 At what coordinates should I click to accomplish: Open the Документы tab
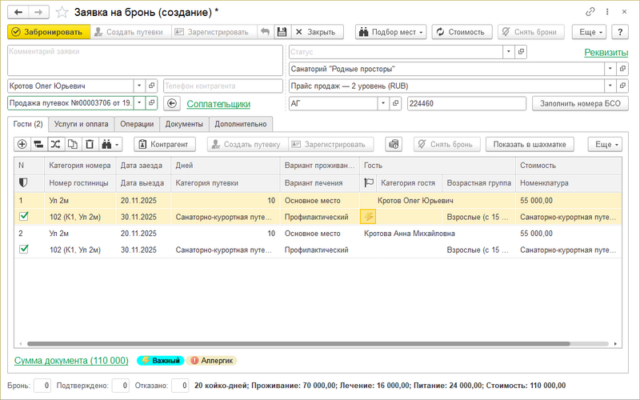[185, 124]
